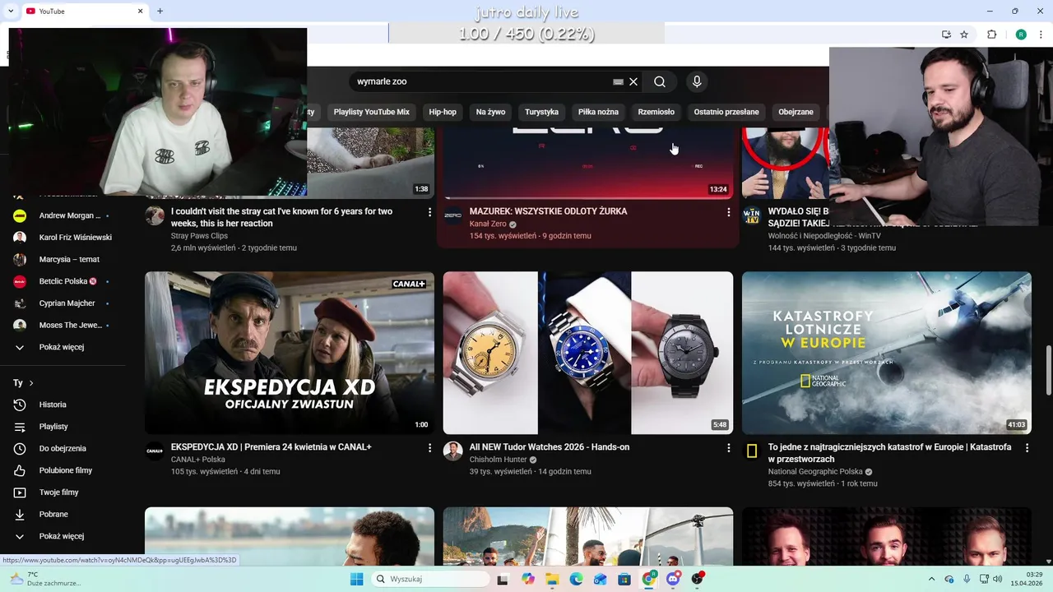Play the Katastrofy Lotnicze w Europie thumbnail
This screenshot has height=592, width=1053.
pos(887,353)
